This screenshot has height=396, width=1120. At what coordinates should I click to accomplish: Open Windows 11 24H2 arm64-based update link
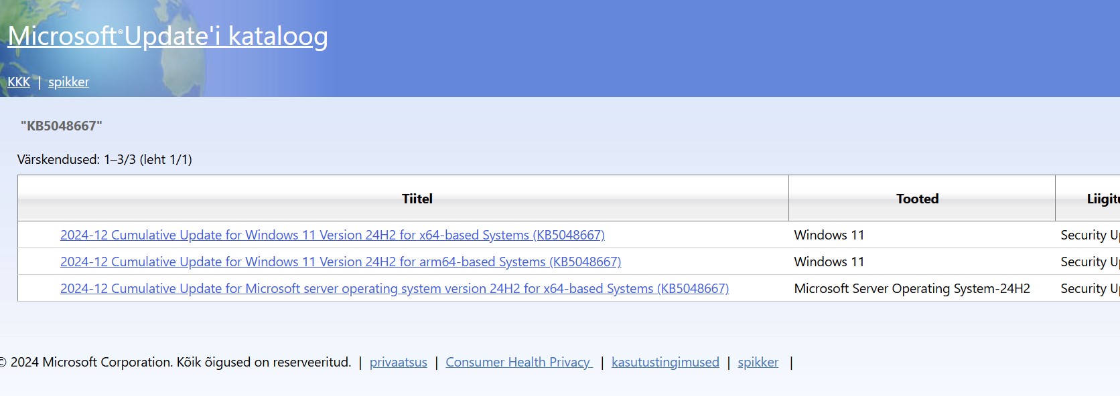pyautogui.click(x=340, y=262)
